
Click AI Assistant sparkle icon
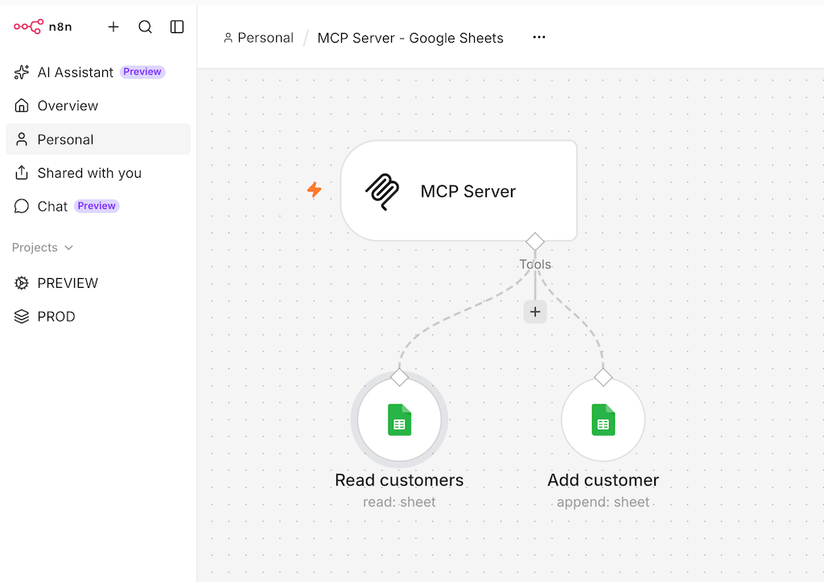click(x=22, y=72)
